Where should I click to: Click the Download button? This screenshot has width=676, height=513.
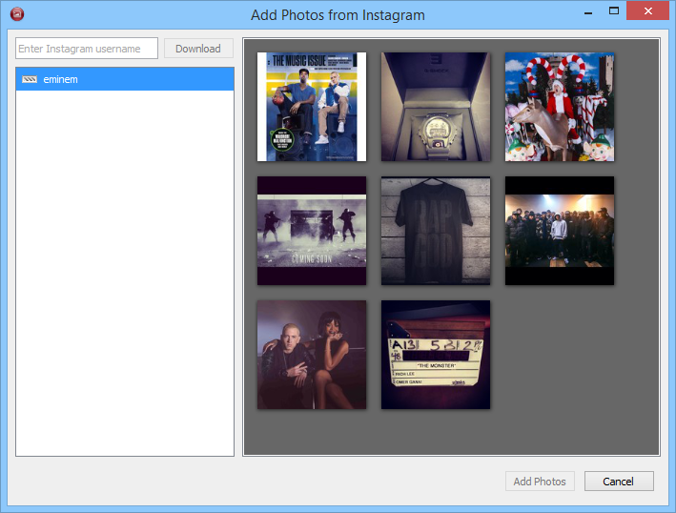coord(198,49)
